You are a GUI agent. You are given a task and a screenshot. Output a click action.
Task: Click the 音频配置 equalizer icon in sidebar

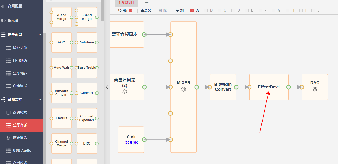tap(3, 6)
